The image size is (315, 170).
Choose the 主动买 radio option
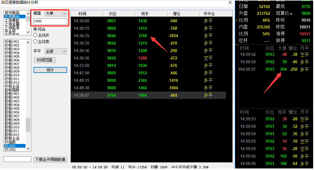coord(35,35)
